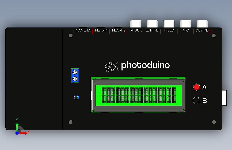Click the small blue trimmer potentiometer
232x150 pixels.
tap(76, 97)
